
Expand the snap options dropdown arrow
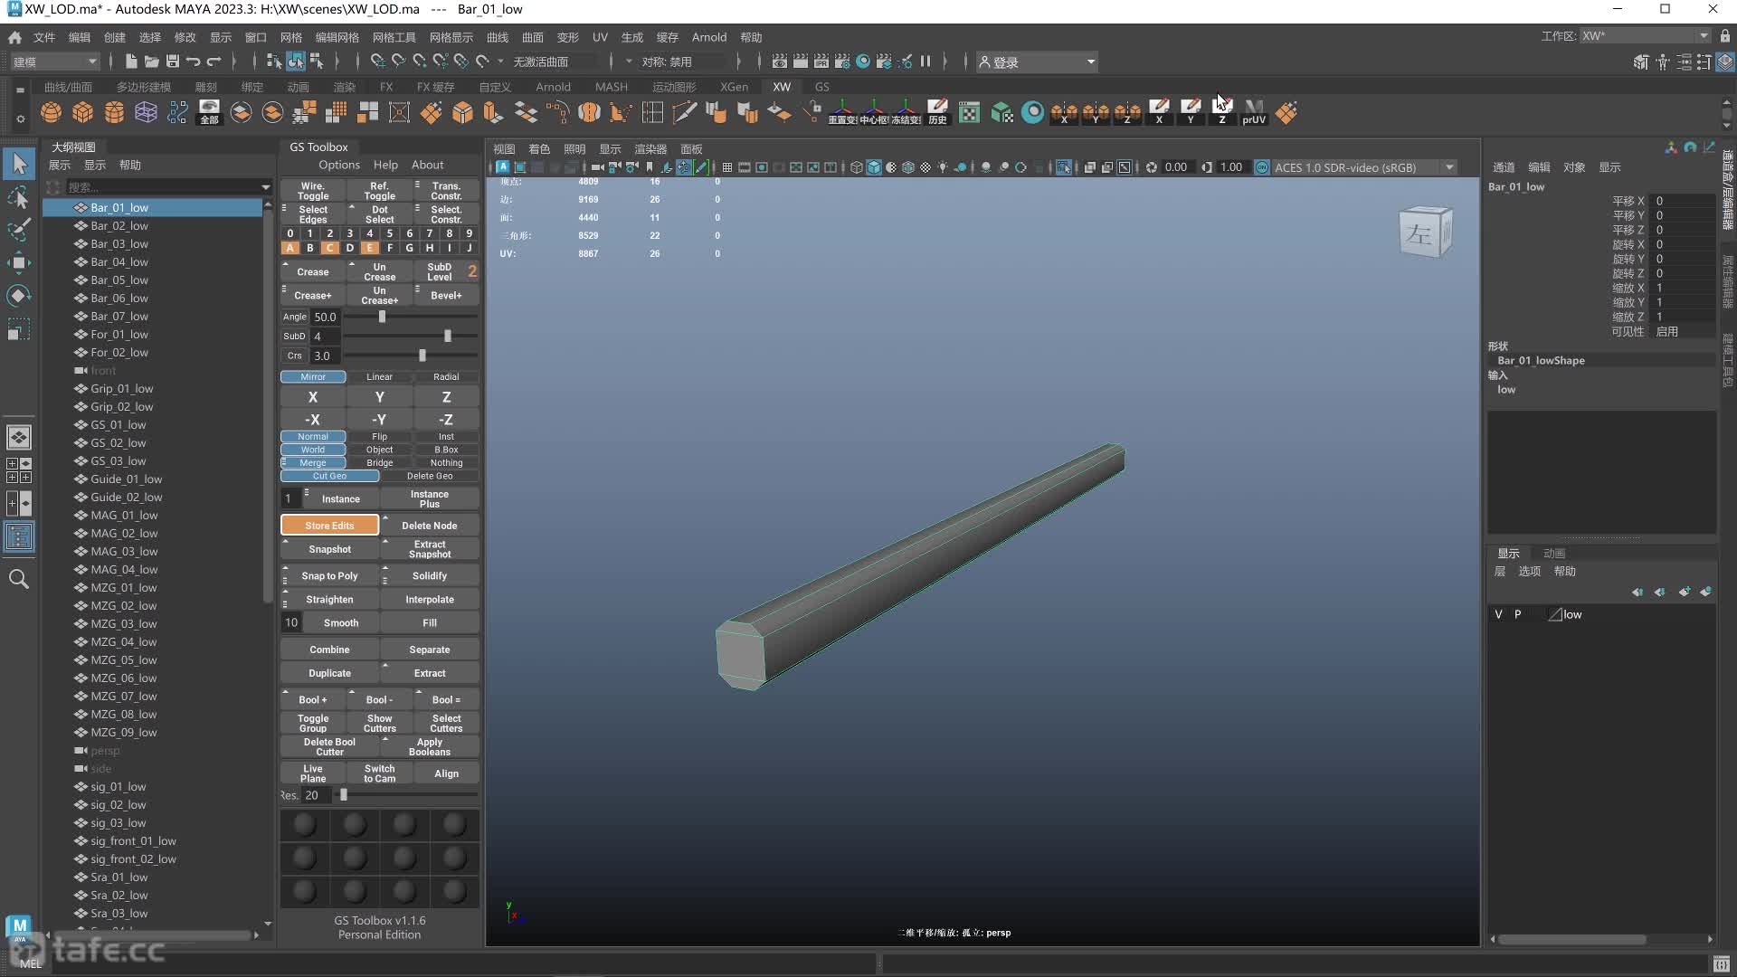(500, 62)
